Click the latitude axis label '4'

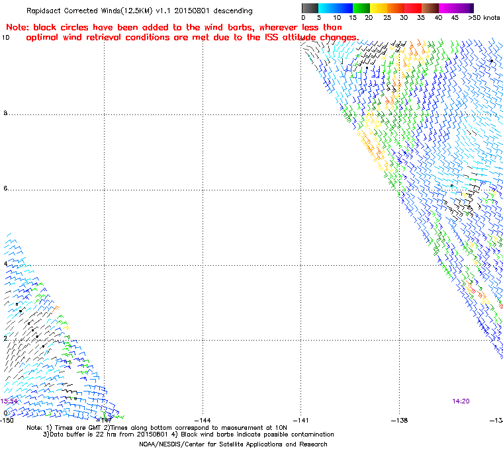tap(5, 264)
